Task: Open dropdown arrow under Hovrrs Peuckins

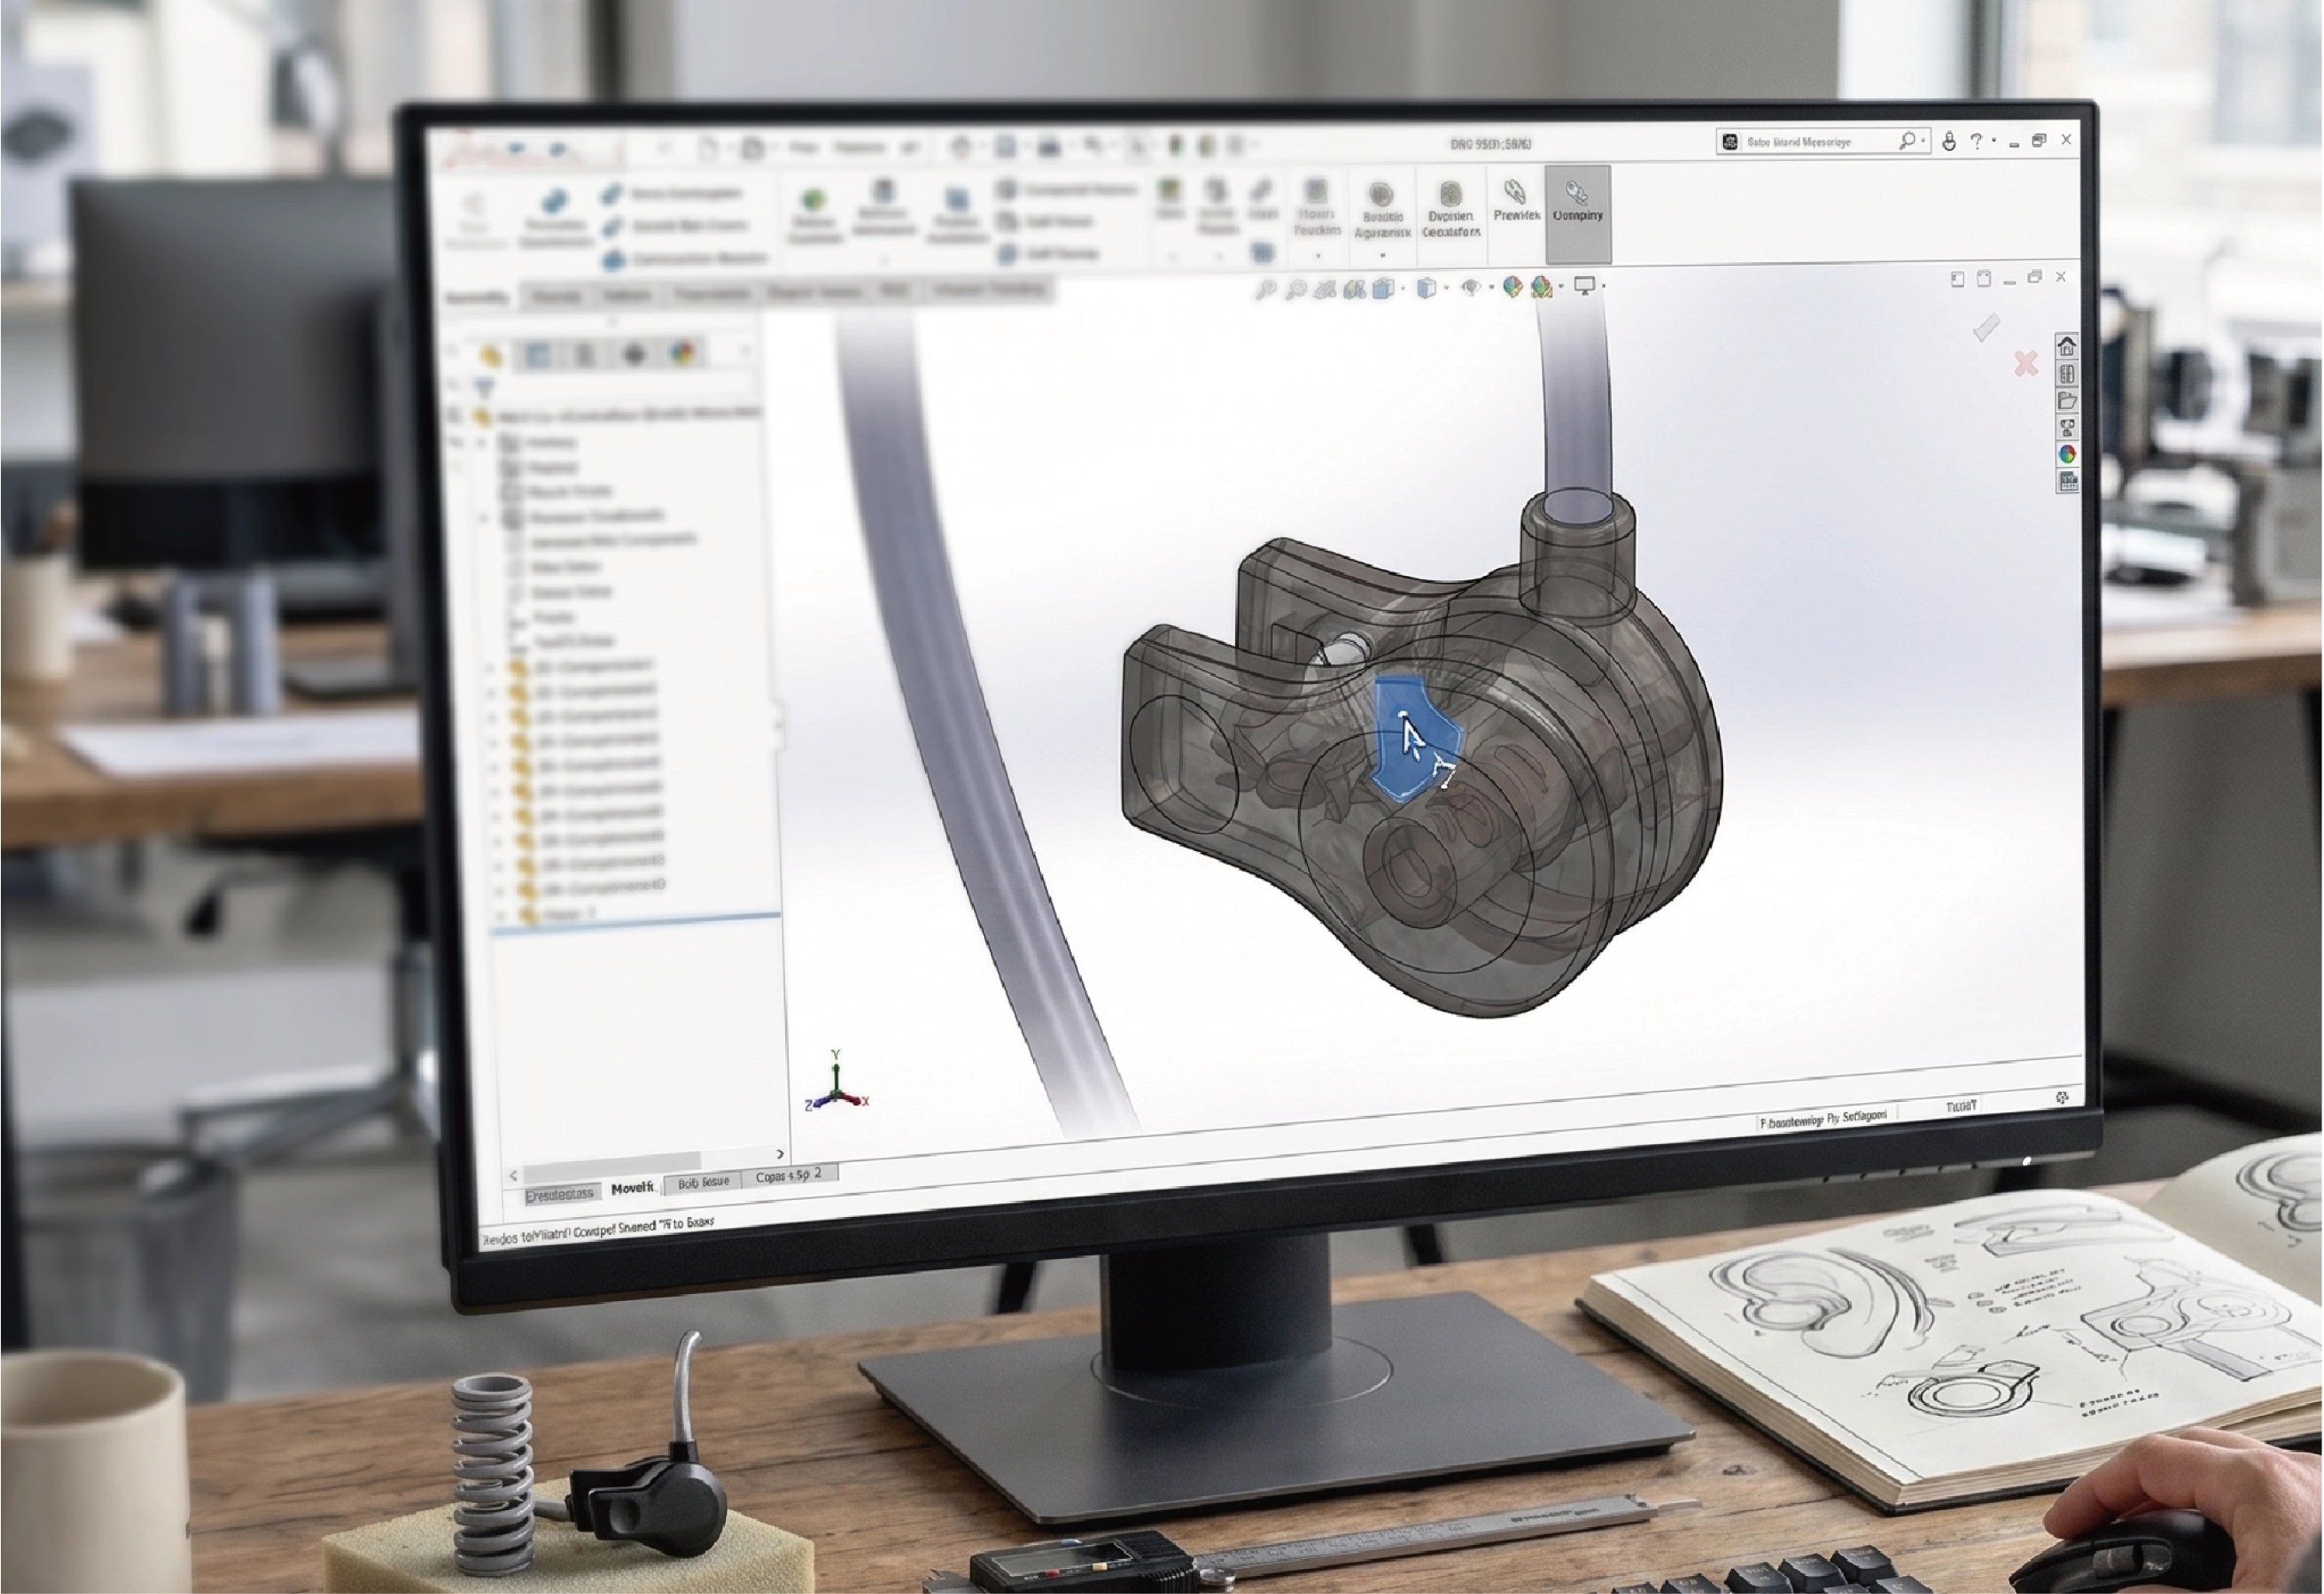Action: click(x=1318, y=256)
